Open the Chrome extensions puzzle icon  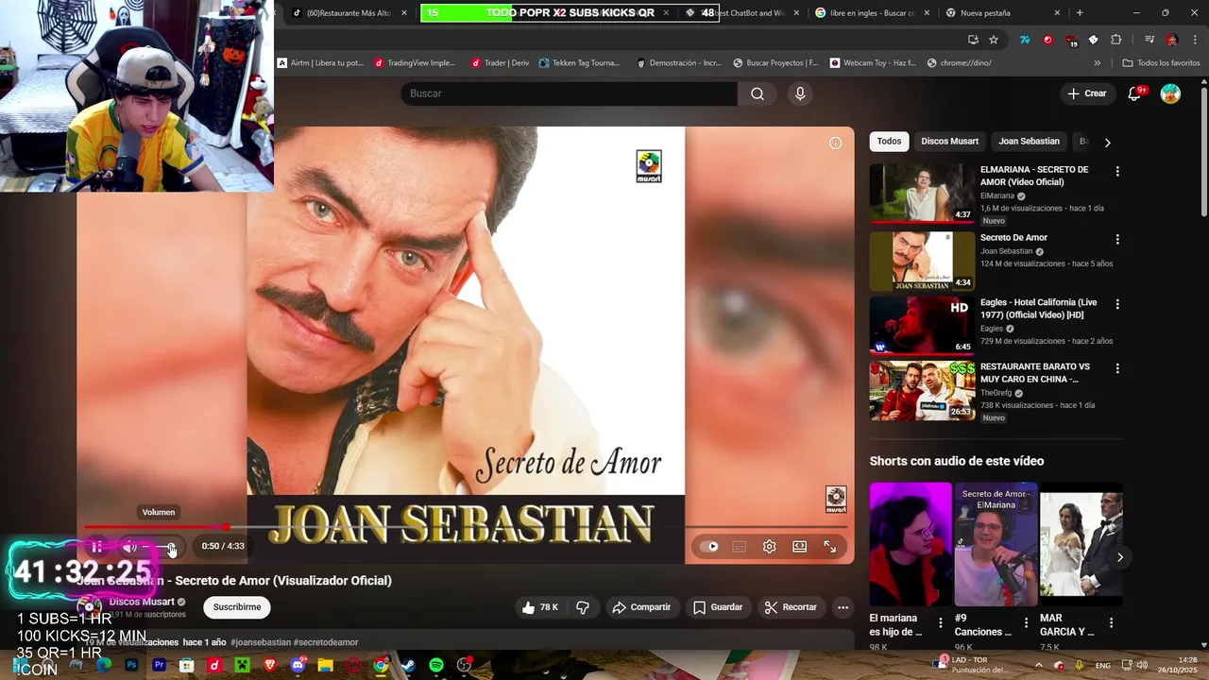pyautogui.click(x=1115, y=40)
